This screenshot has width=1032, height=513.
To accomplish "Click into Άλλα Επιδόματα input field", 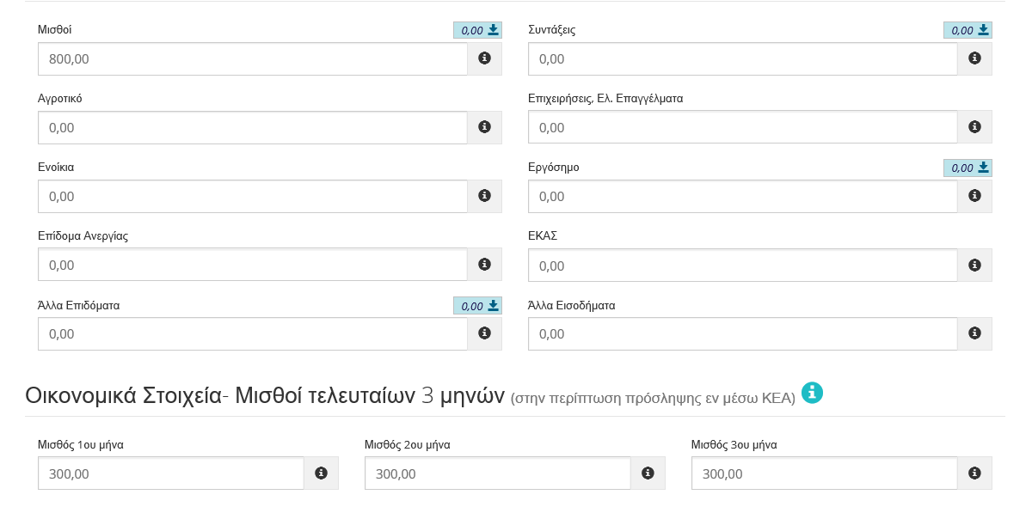I will point(253,333).
